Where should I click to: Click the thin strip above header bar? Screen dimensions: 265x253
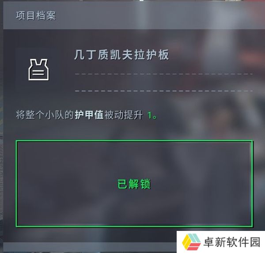click(x=132, y=1)
